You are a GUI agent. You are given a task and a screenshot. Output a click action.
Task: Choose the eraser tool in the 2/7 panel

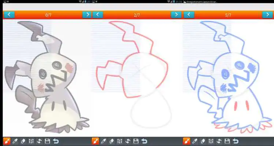click(x=112, y=141)
